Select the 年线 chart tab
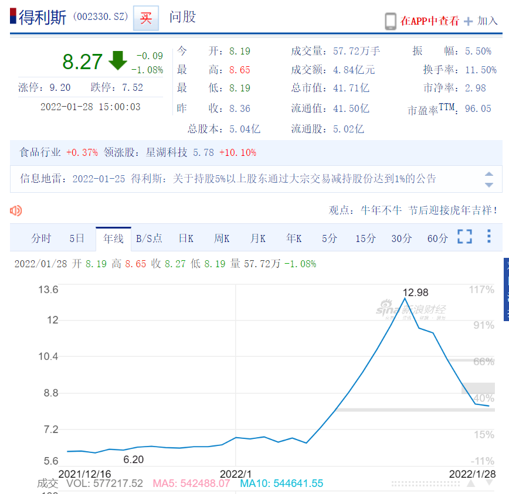 [113, 239]
